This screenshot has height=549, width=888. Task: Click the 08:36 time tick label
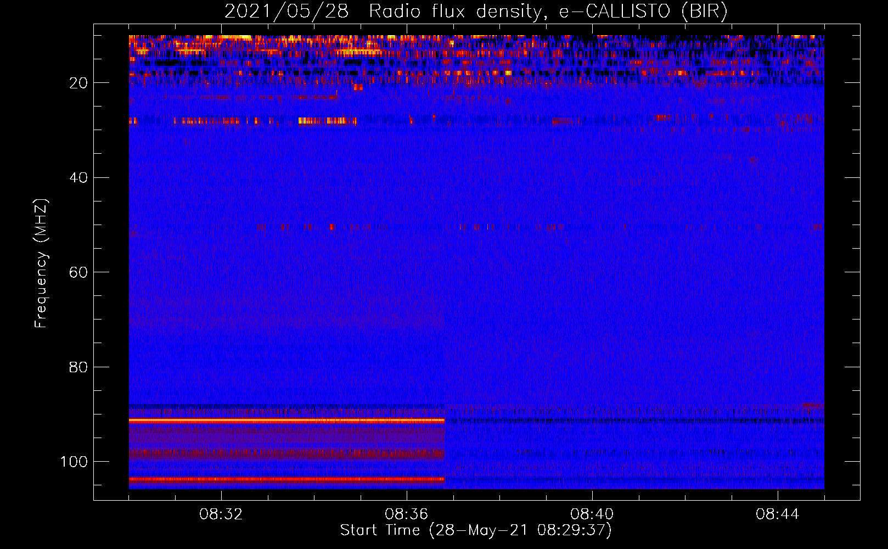pyautogui.click(x=406, y=514)
